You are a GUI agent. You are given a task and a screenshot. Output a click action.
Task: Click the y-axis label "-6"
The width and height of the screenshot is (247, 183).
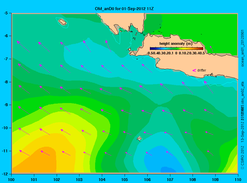click(6, 36)
